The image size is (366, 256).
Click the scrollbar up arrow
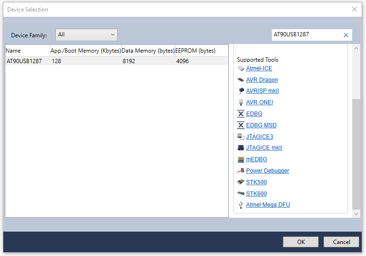point(356,48)
